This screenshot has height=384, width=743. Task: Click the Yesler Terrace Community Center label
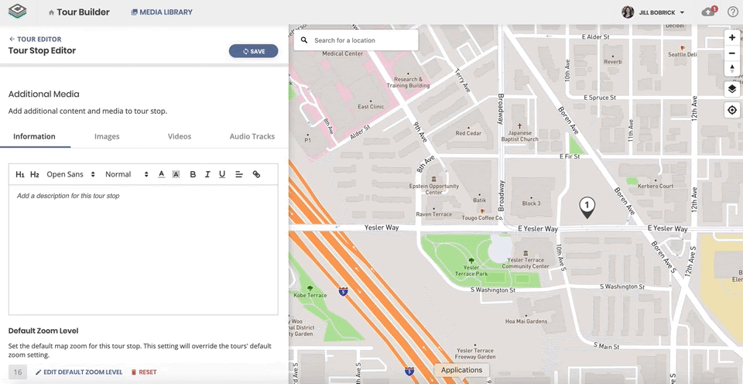526,263
